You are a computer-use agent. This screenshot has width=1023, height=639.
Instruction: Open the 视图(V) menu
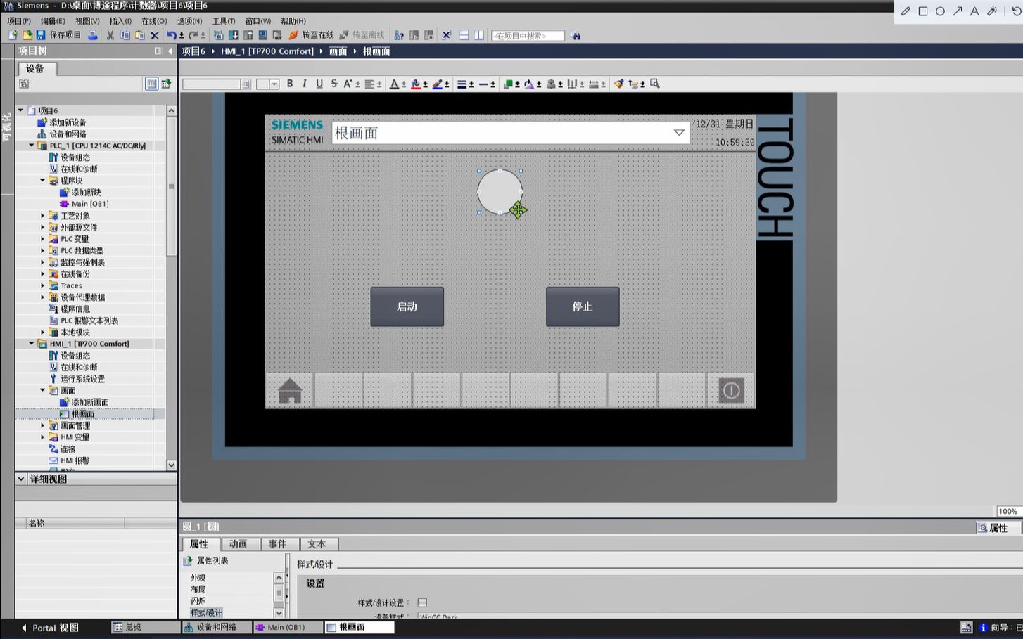coord(87,21)
